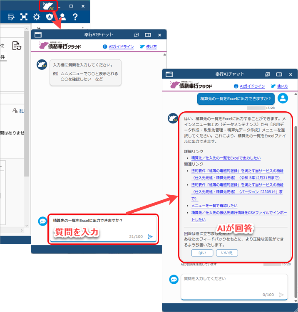Click the sent question bubble in right chat

(236, 98)
